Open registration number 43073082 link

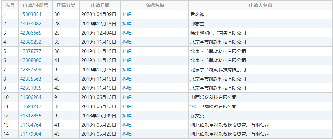[31, 24]
